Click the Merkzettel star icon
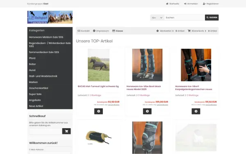Screen dimensions: 246x154 click(x=157, y=31)
